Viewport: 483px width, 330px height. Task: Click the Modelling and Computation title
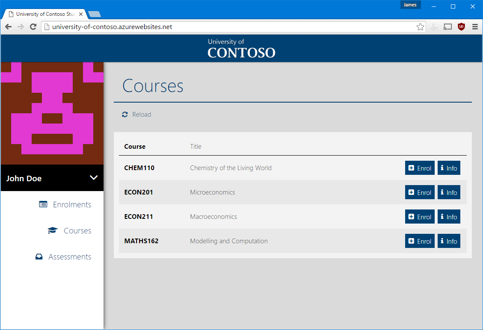pyautogui.click(x=229, y=241)
